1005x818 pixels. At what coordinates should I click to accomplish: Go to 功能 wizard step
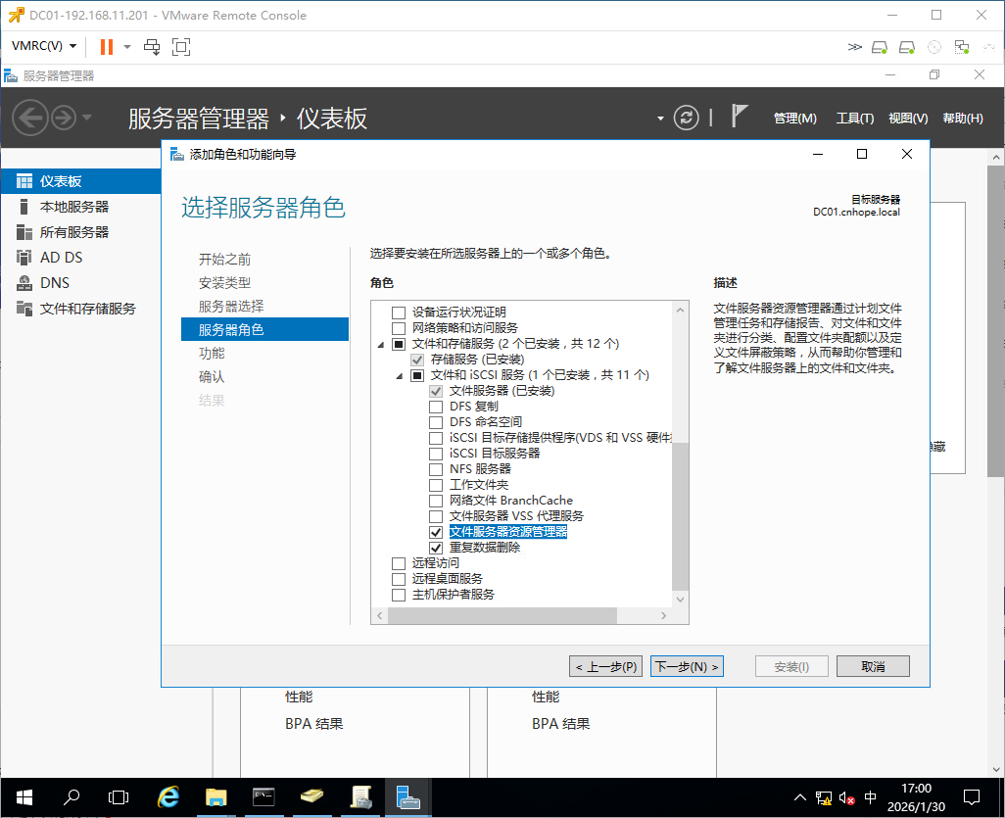coord(212,354)
